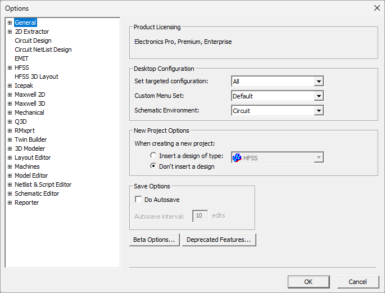
Task: Select Netlist & Script Editor category
Action: pyautogui.click(x=43, y=184)
